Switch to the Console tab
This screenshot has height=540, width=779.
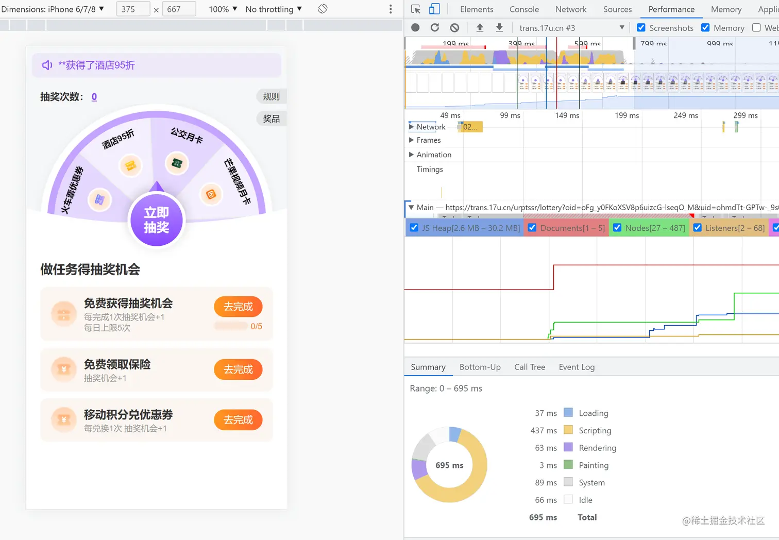point(524,9)
